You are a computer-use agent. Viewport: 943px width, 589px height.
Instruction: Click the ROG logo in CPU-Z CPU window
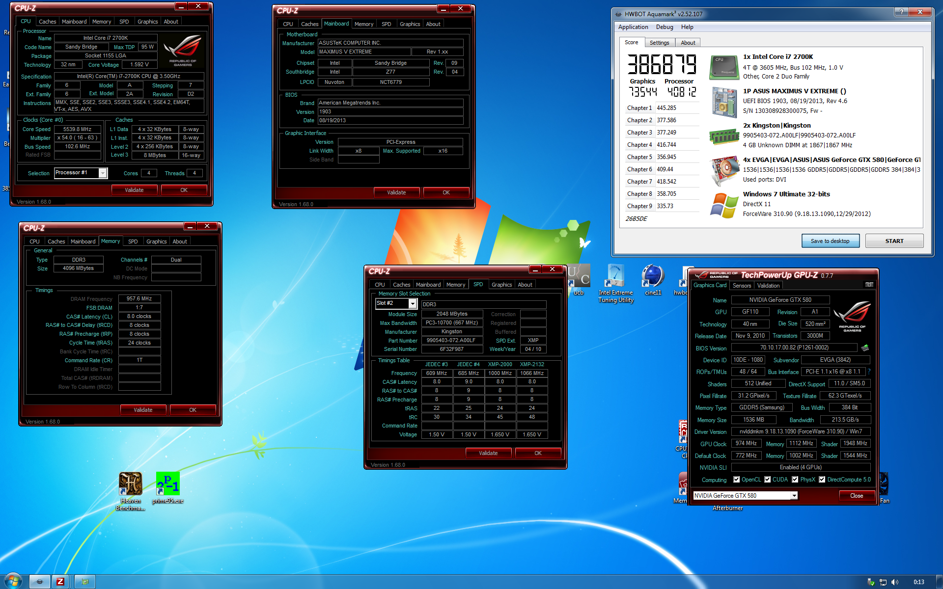tap(183, 50)
